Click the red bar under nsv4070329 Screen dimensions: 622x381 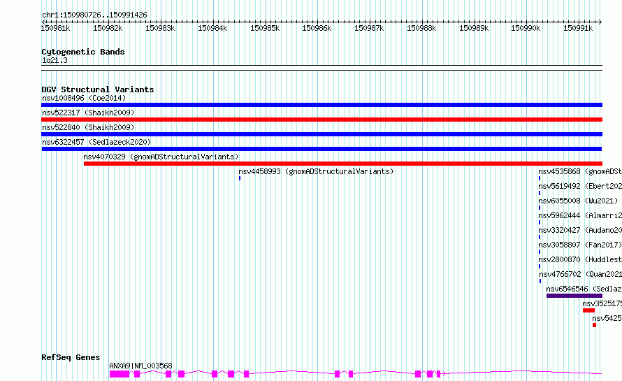click(343, 164)
